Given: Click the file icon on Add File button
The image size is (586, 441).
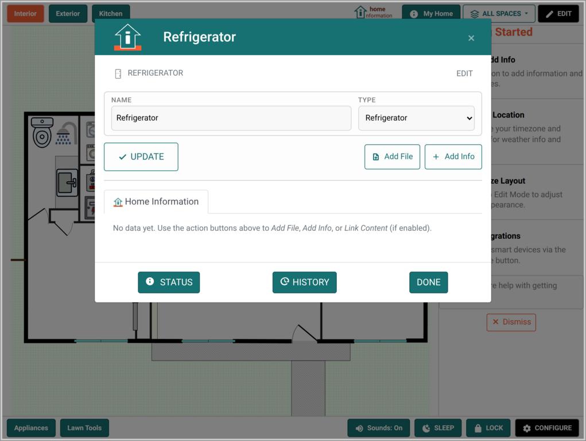Looking at the screenshot, I should click(x=376, y=157).
